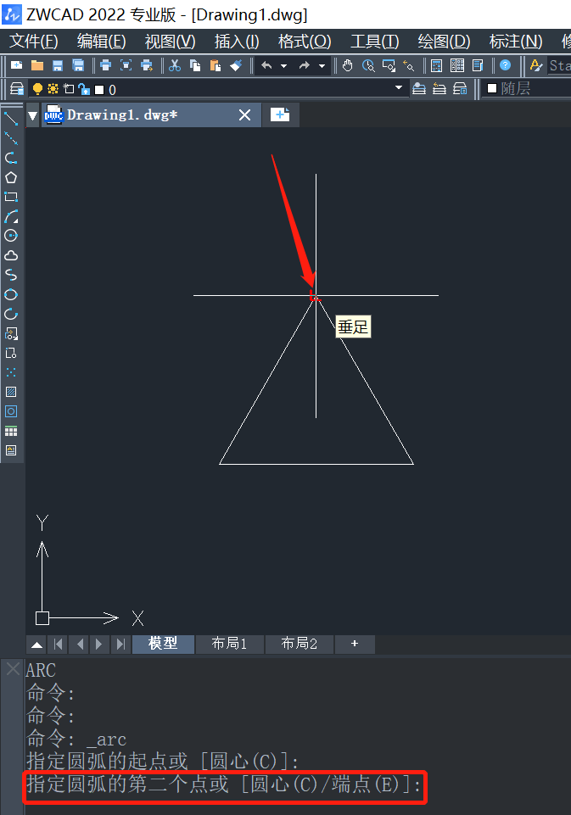
Task: Click the Print icon in toolbar
Action: coord(105,65)
